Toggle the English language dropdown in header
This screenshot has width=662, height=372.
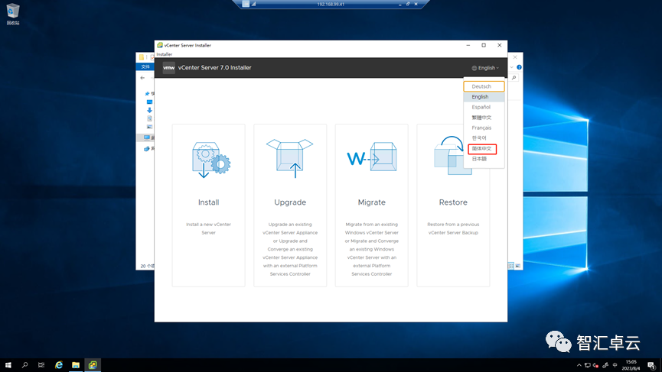click(x=485, y=68)
